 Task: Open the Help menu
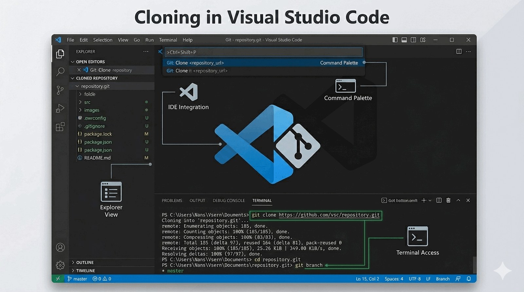187,40
